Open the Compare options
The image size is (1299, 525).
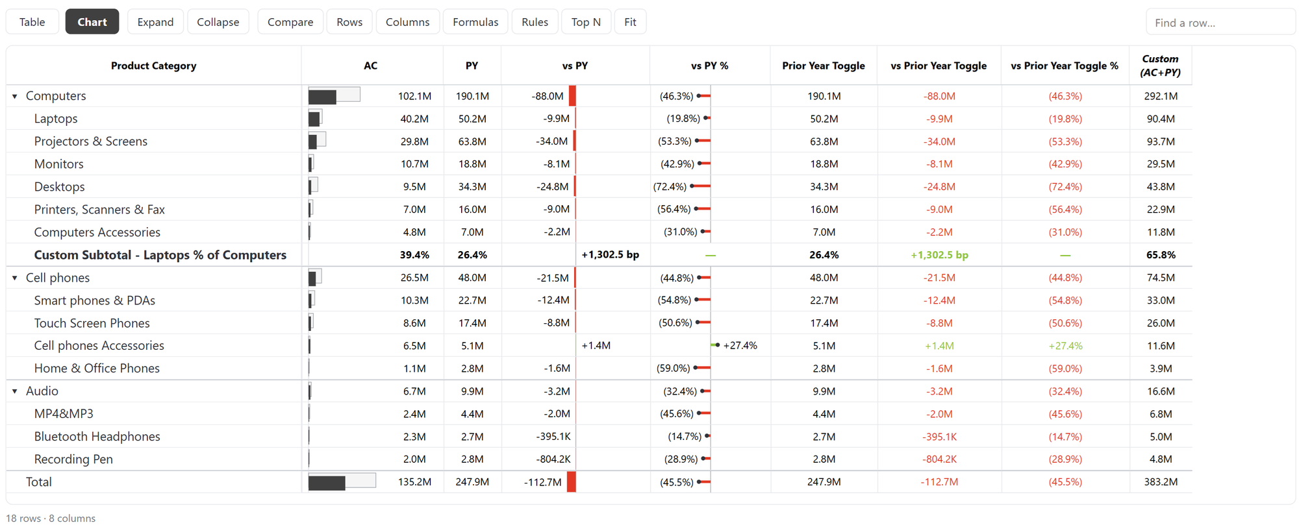290,22
